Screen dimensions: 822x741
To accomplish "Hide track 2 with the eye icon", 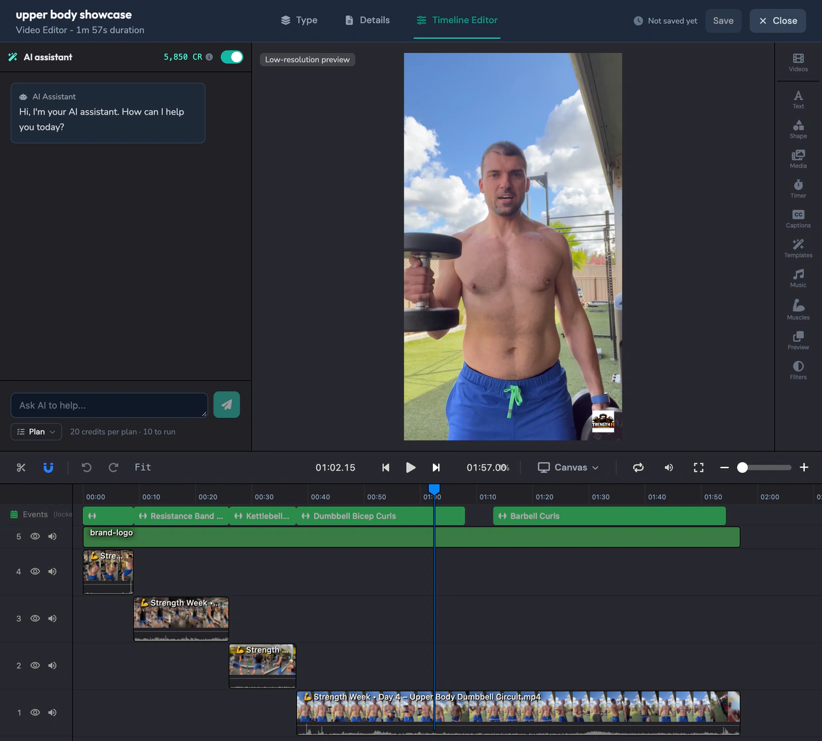I will pos(35,666).
